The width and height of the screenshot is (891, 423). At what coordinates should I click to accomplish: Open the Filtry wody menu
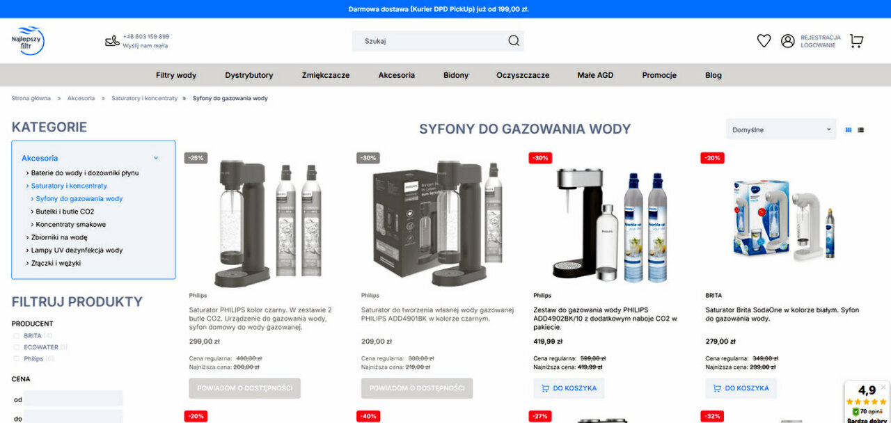coord(176,75)
